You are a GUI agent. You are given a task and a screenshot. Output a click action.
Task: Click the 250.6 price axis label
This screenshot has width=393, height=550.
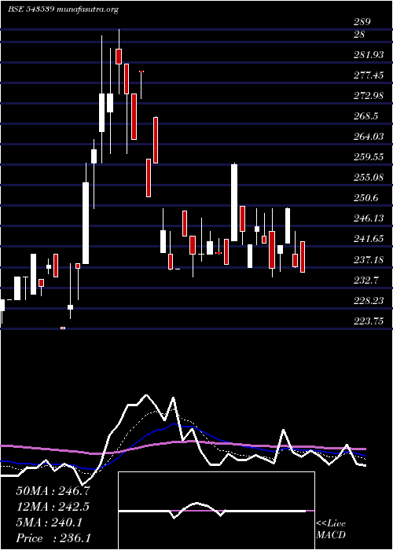[366, 198]
